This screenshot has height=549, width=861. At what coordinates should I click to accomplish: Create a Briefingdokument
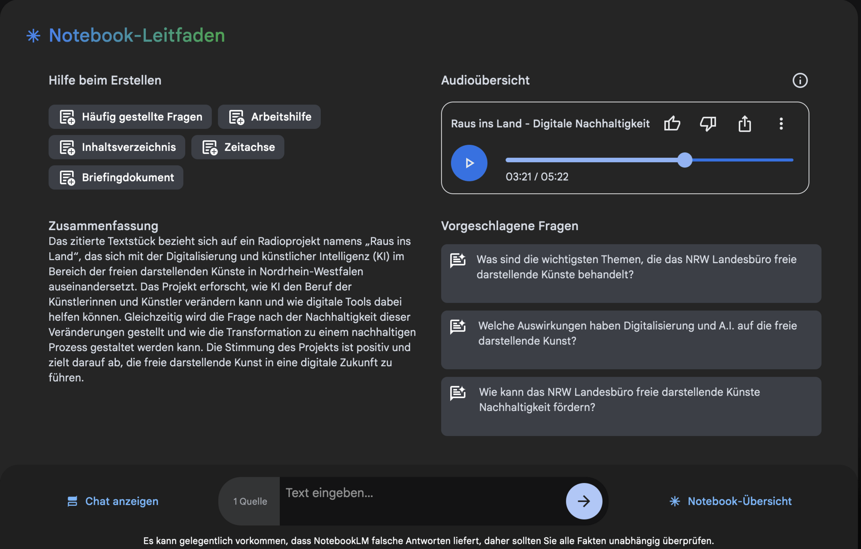point(116,178)
